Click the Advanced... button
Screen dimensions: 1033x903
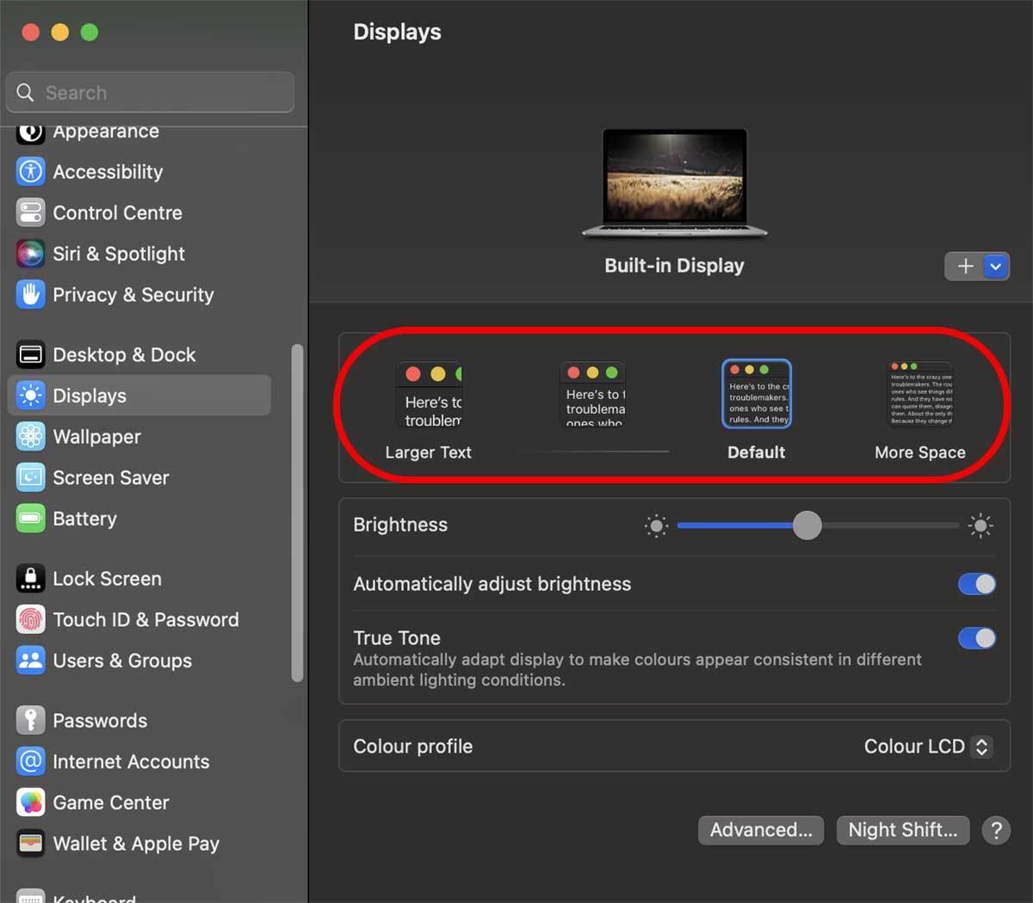(760, 830)
